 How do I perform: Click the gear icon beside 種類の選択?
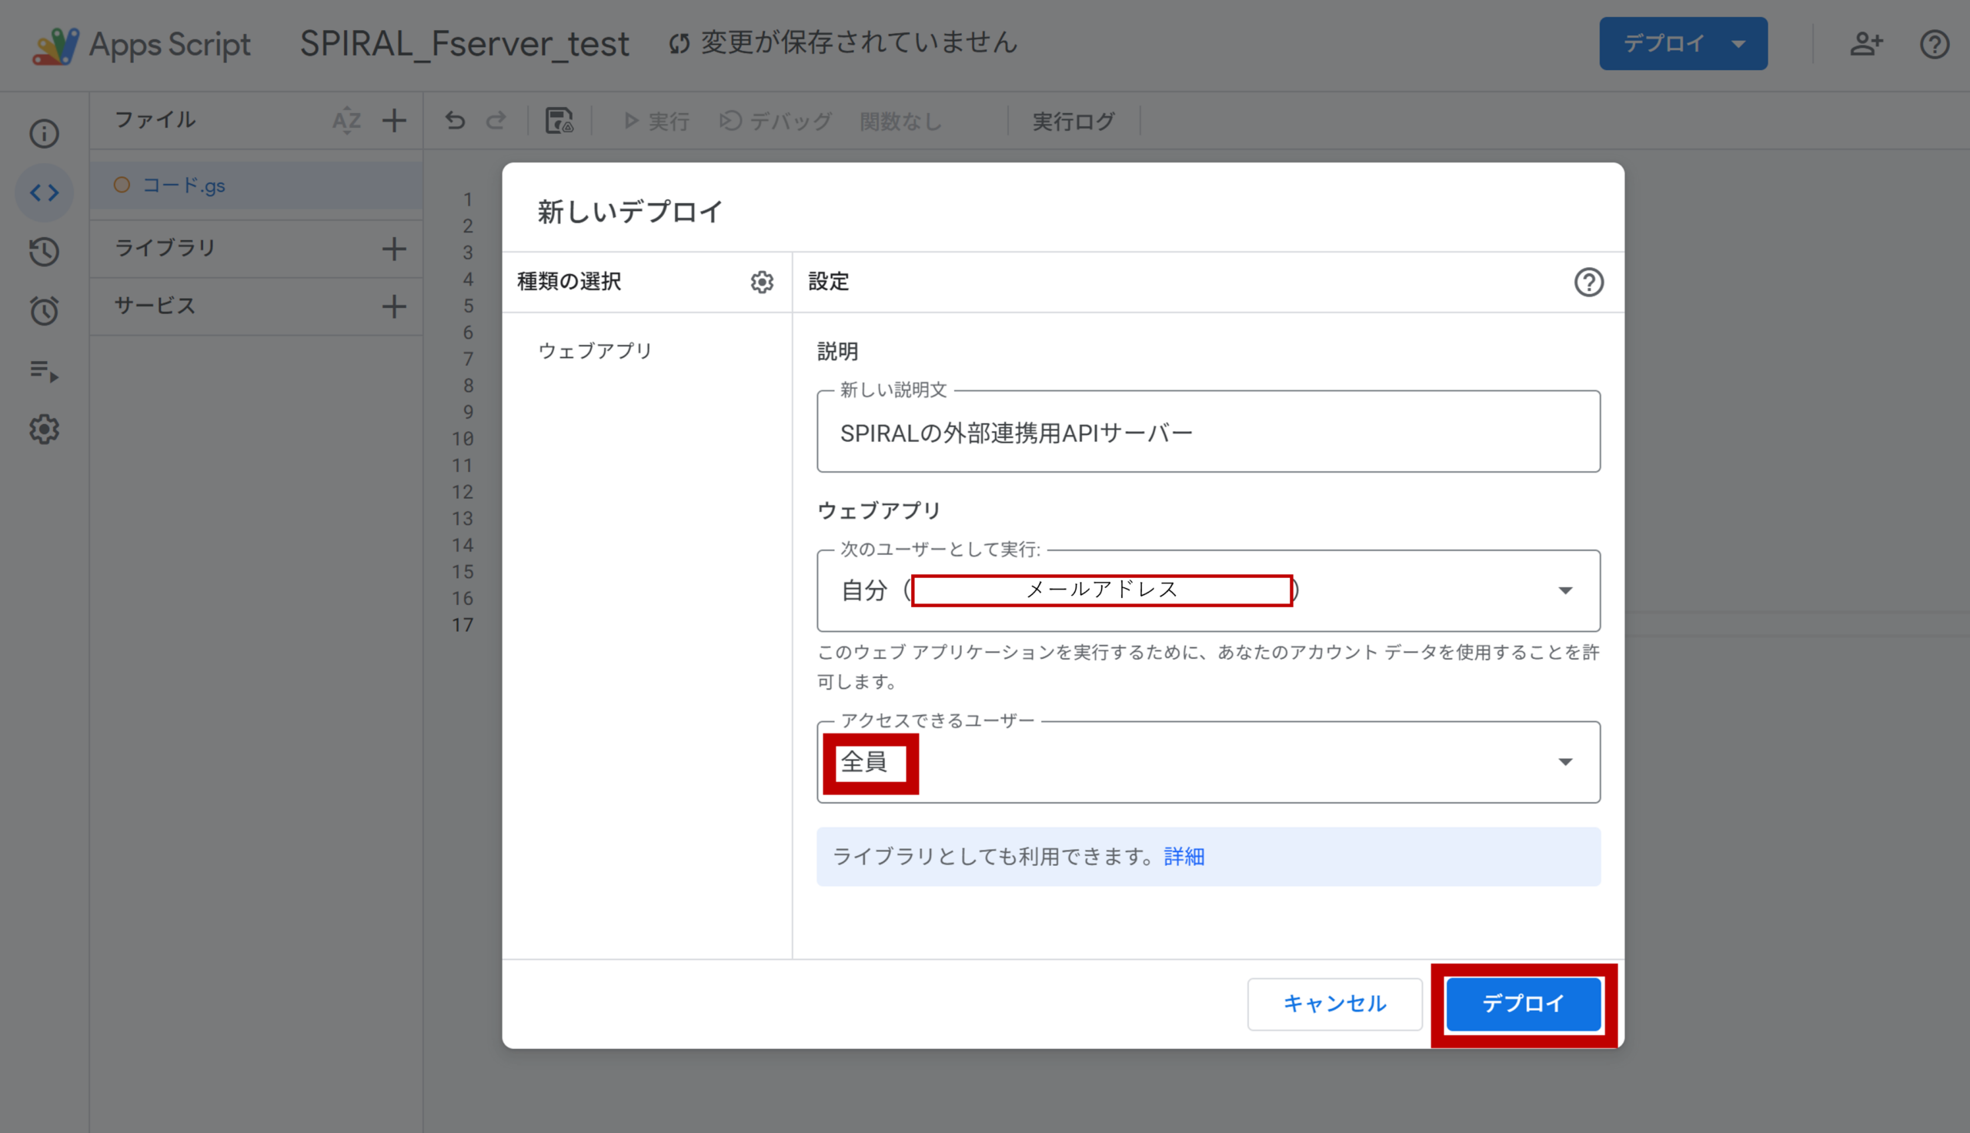click(761, 282)
